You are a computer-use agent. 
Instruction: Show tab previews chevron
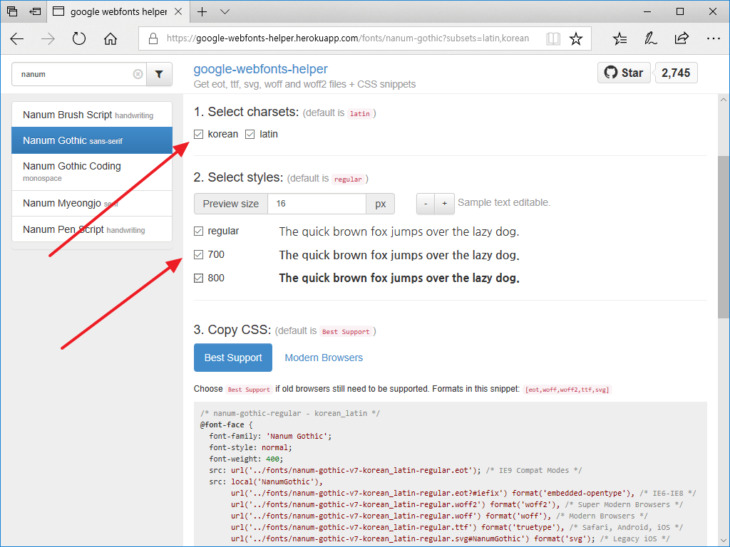(x=225, y=11)
